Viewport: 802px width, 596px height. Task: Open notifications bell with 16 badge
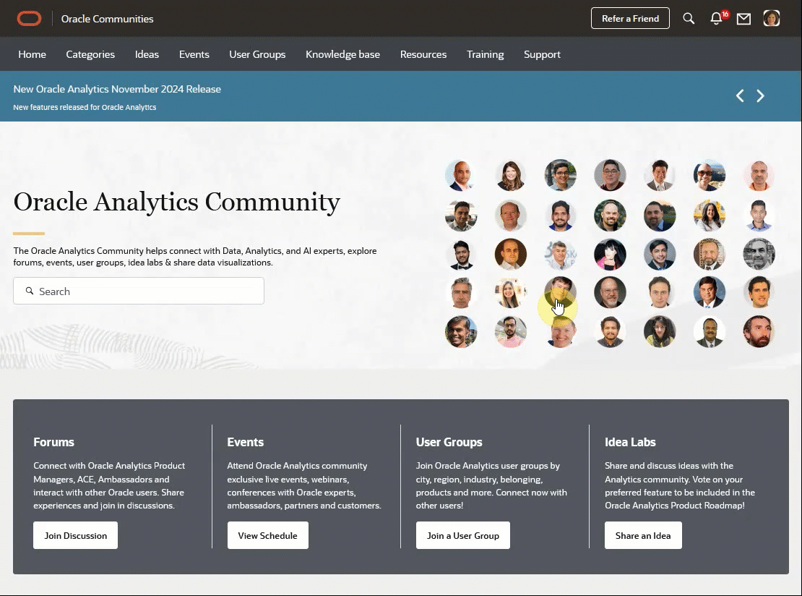[x=717, y=18]
